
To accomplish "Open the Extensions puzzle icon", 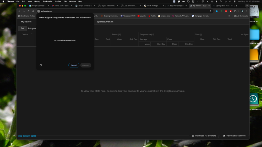I will pos(235,11).
